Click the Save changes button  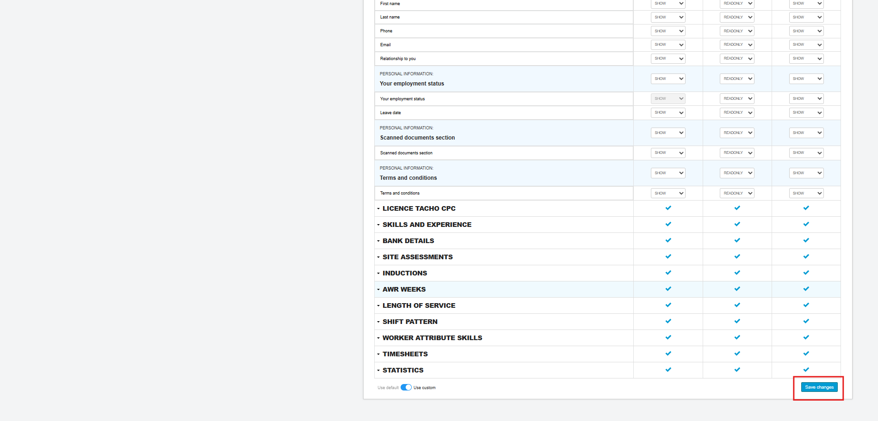tap(819, 387)
